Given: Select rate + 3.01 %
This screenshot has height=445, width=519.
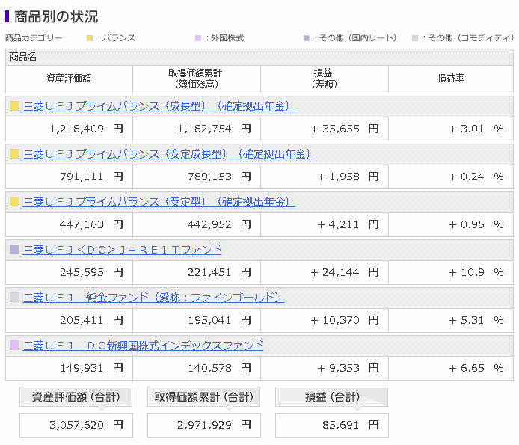Looking at the screenshot, I should [x=476, y=129].
